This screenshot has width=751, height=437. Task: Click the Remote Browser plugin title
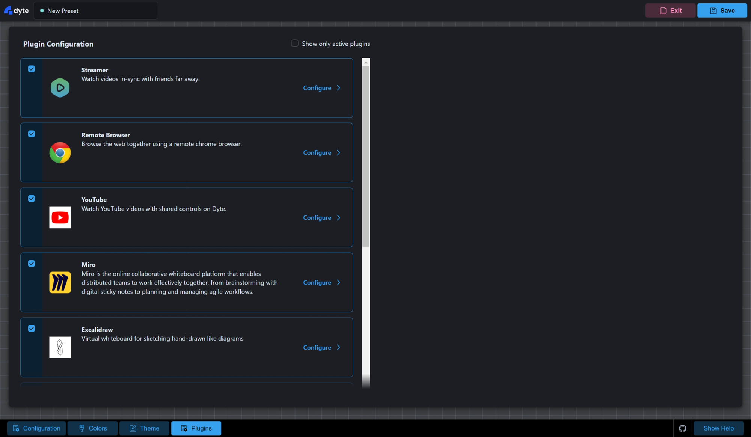(x=106, y=135)
